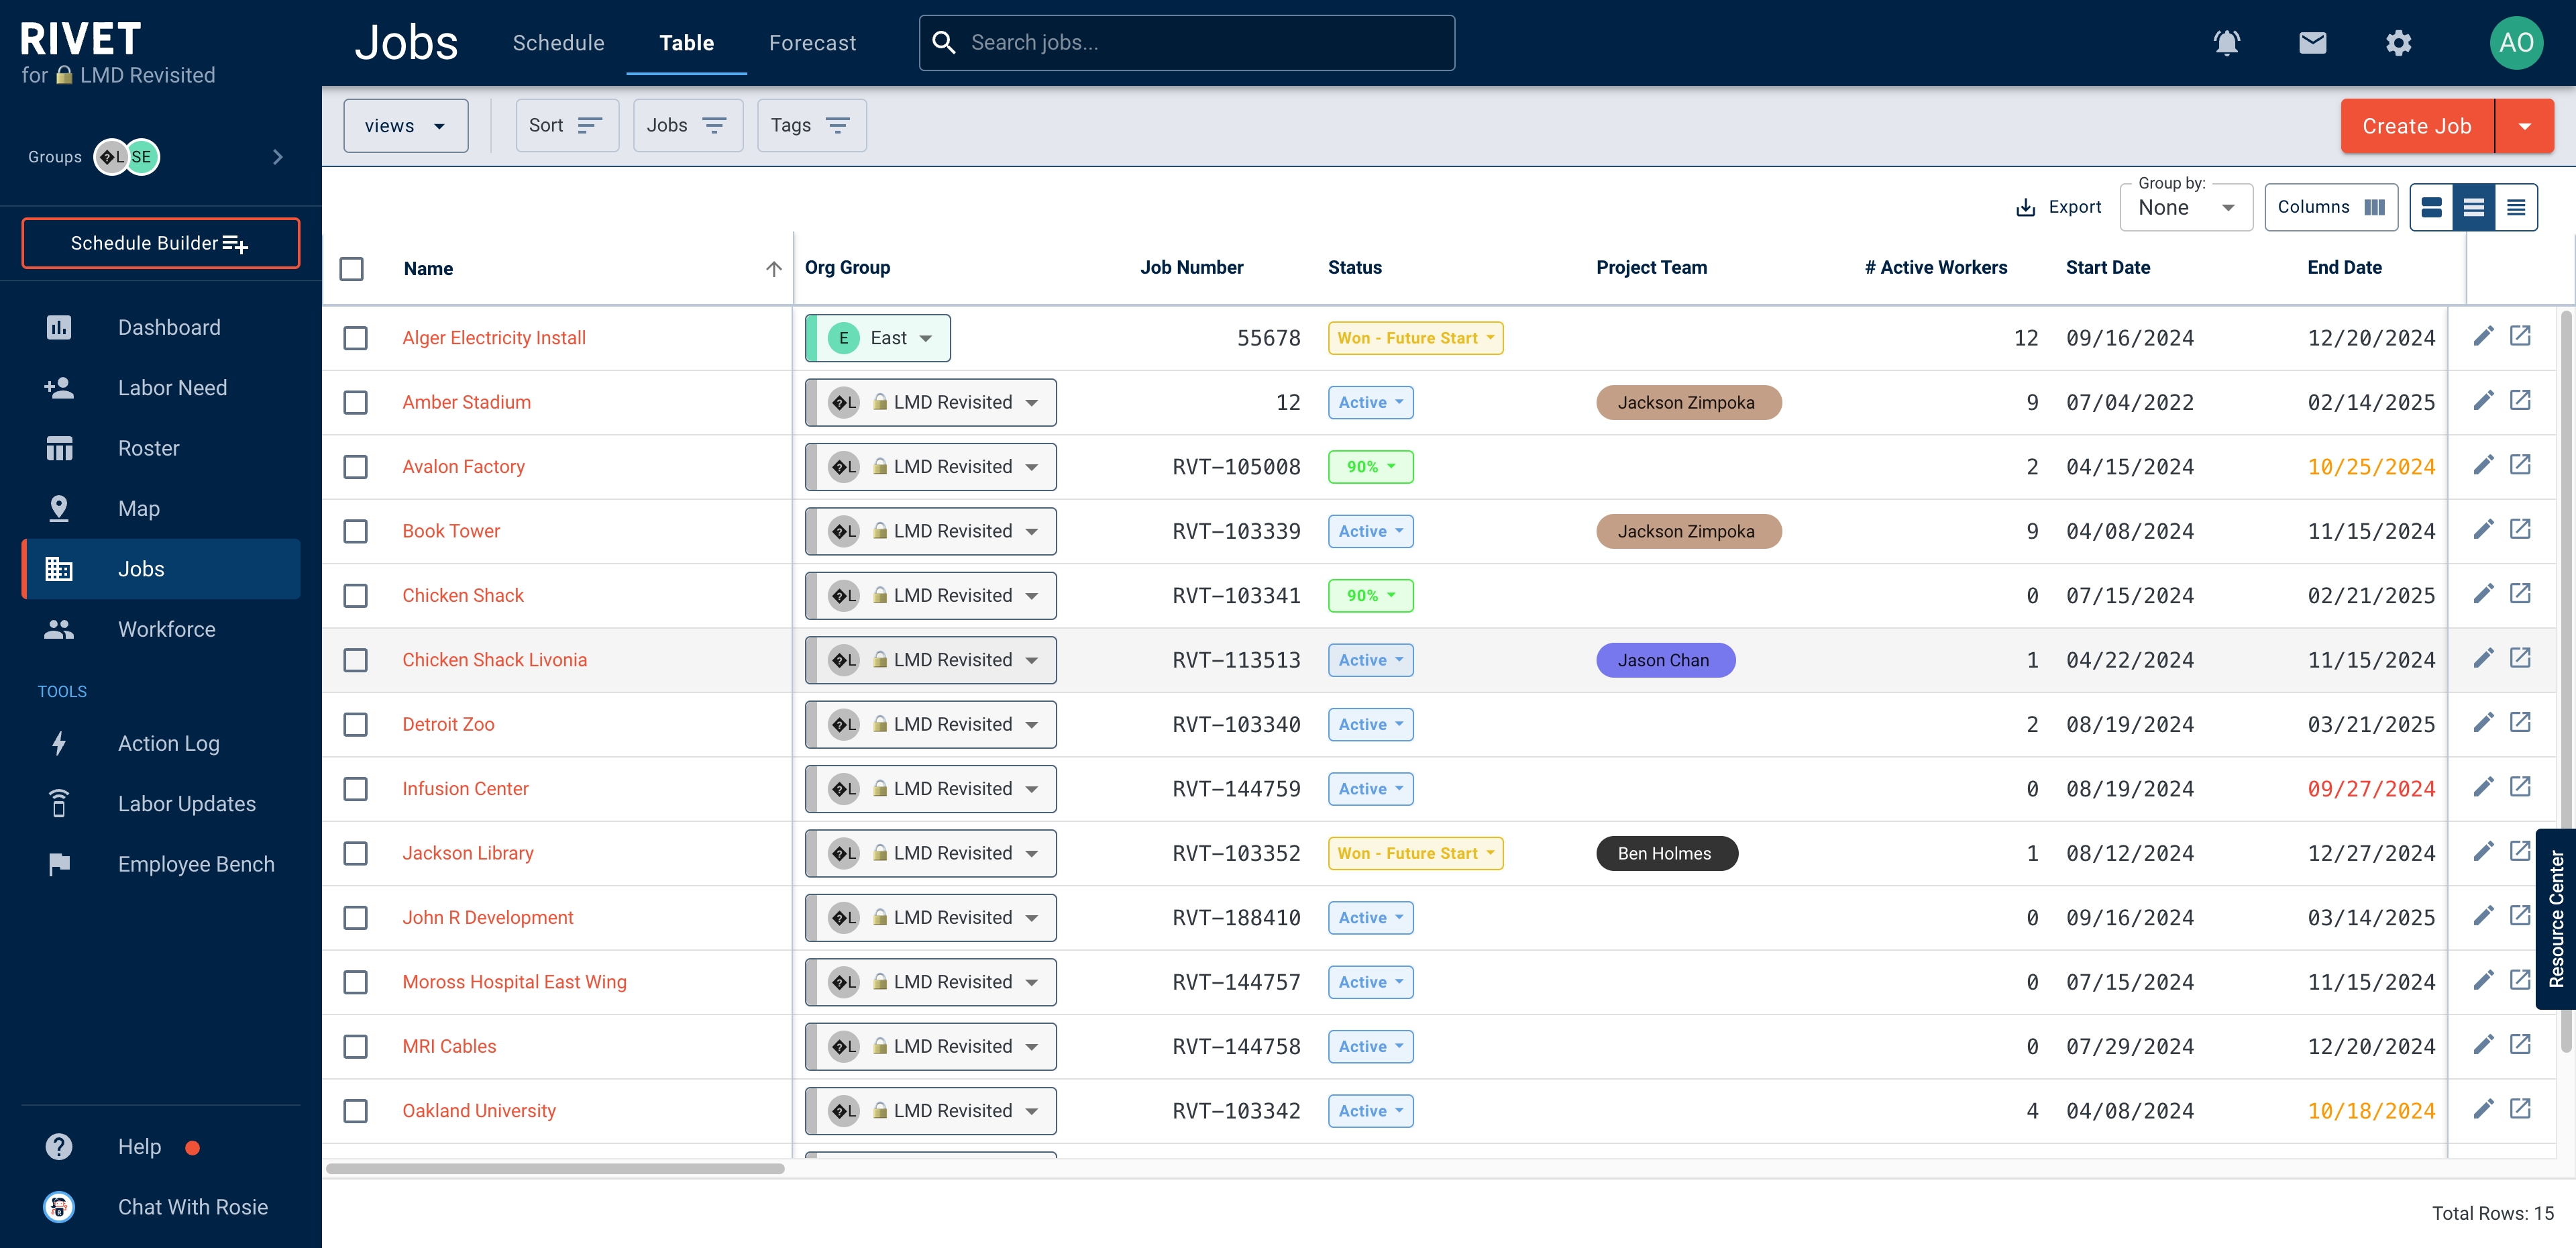Screen dimensions: 2576x1248
Task: Check the MRI Cables row checkbox
Action: pyautogui.click(x=355, y=1046)
